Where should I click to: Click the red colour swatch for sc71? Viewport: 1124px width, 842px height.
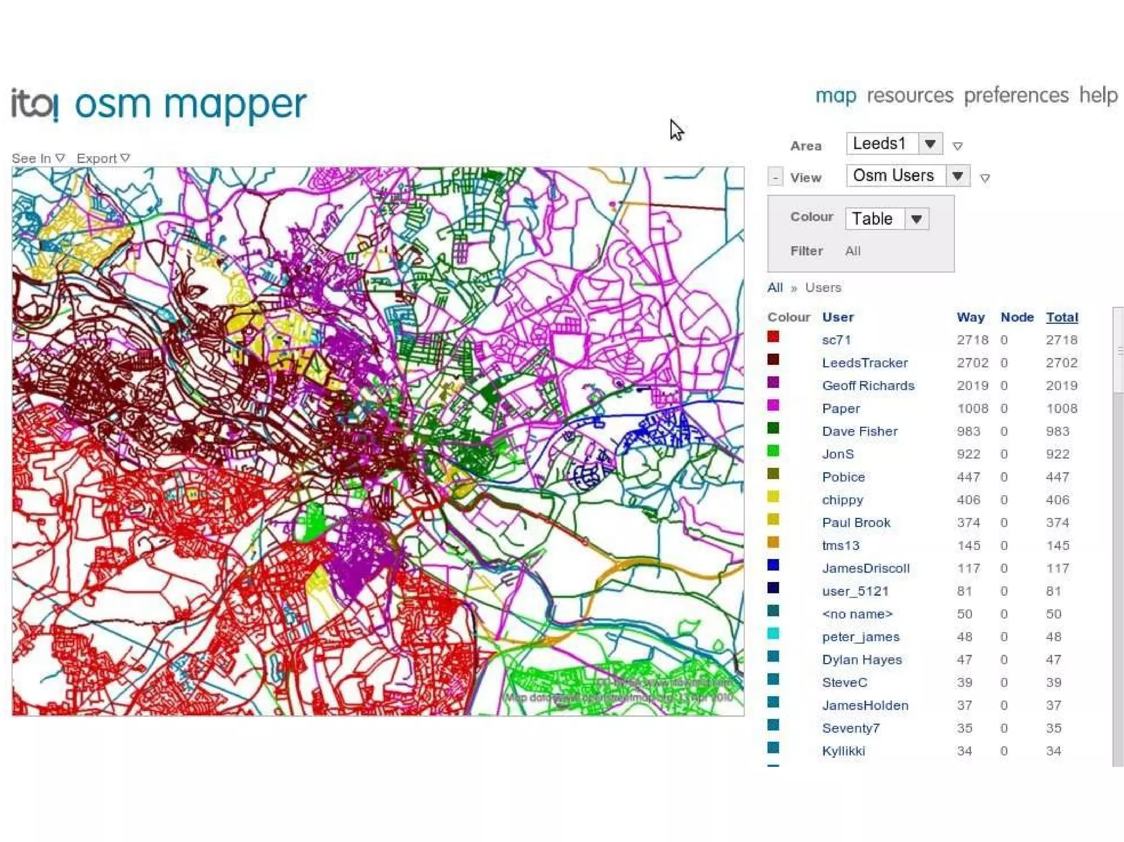click(x=773, y=337)
